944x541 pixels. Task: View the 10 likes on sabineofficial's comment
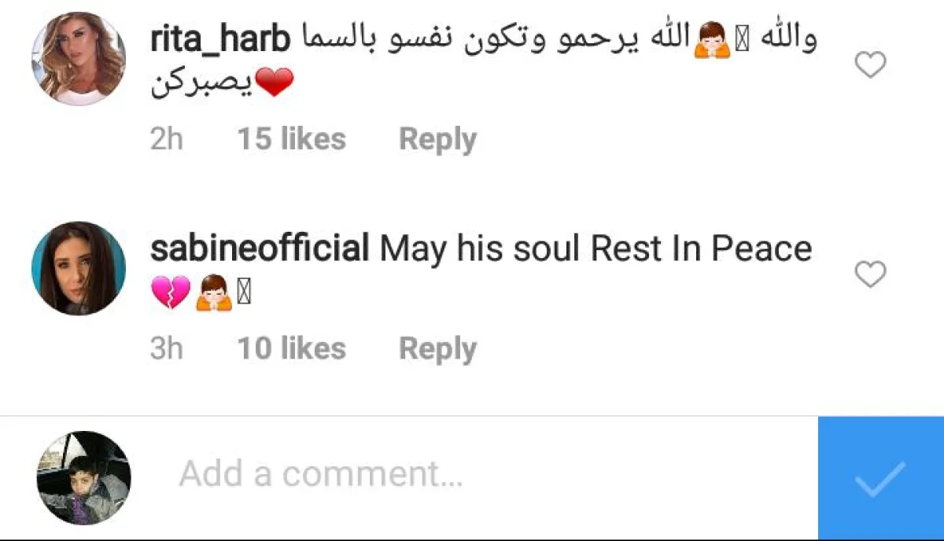click(291, 348)
